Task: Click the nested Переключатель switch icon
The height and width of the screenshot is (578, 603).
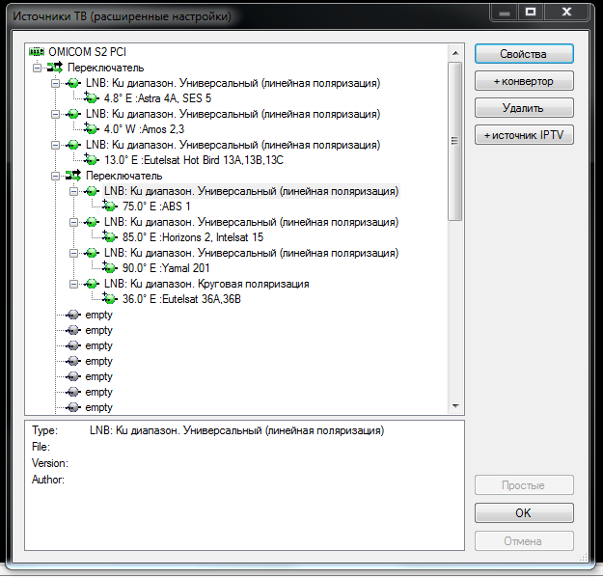Action: [x=73, y=176]
